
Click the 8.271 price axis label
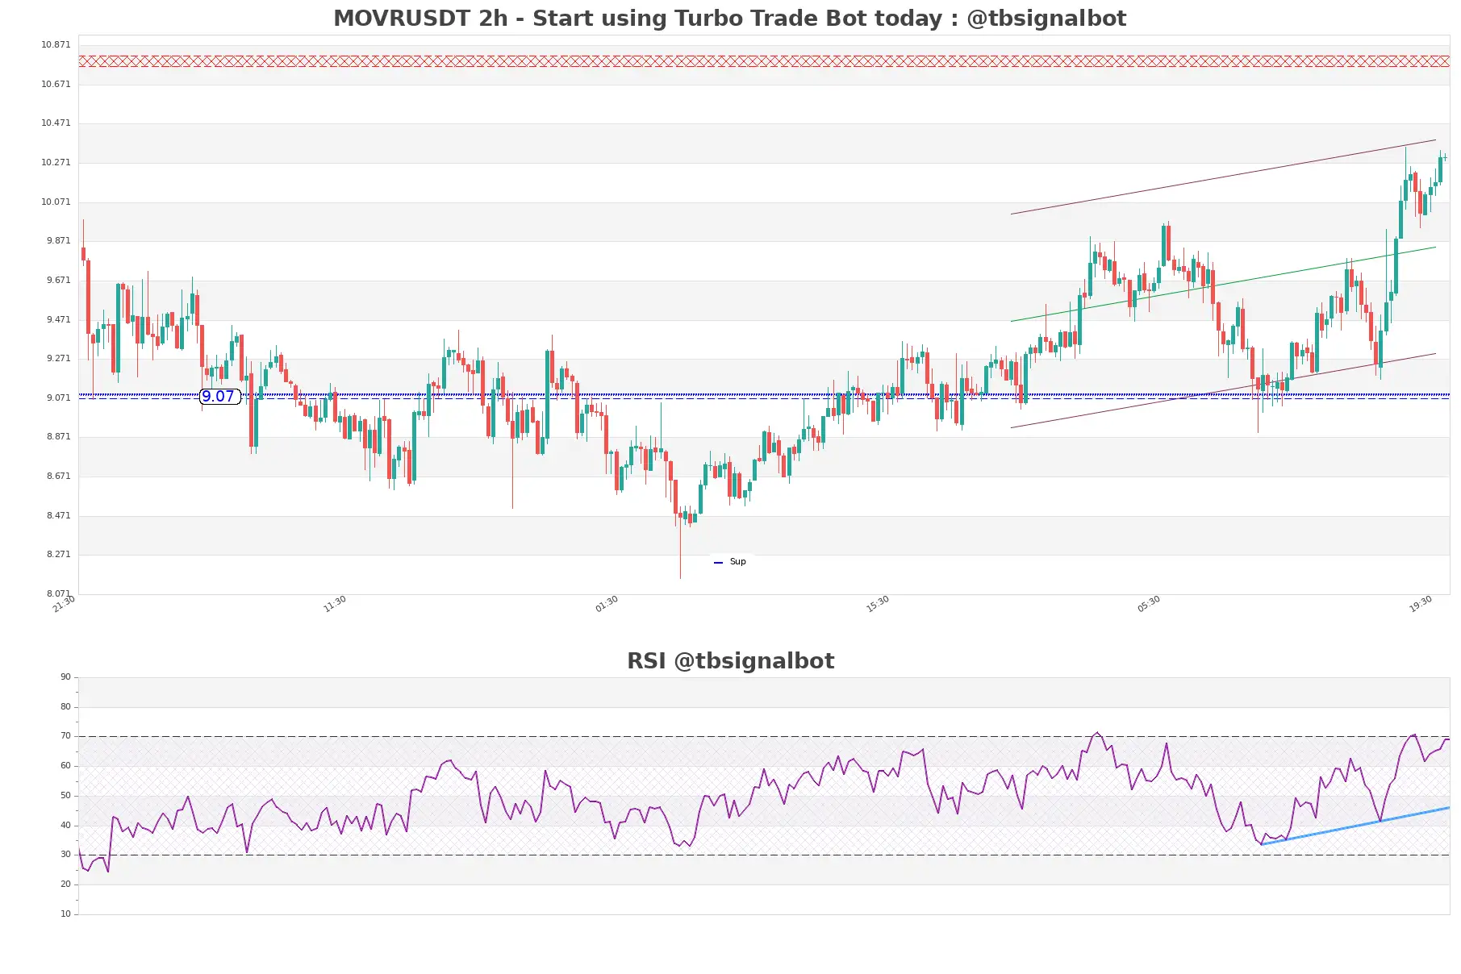pos(58,554)
